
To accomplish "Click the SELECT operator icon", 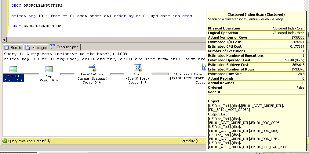I will [13, 69].
